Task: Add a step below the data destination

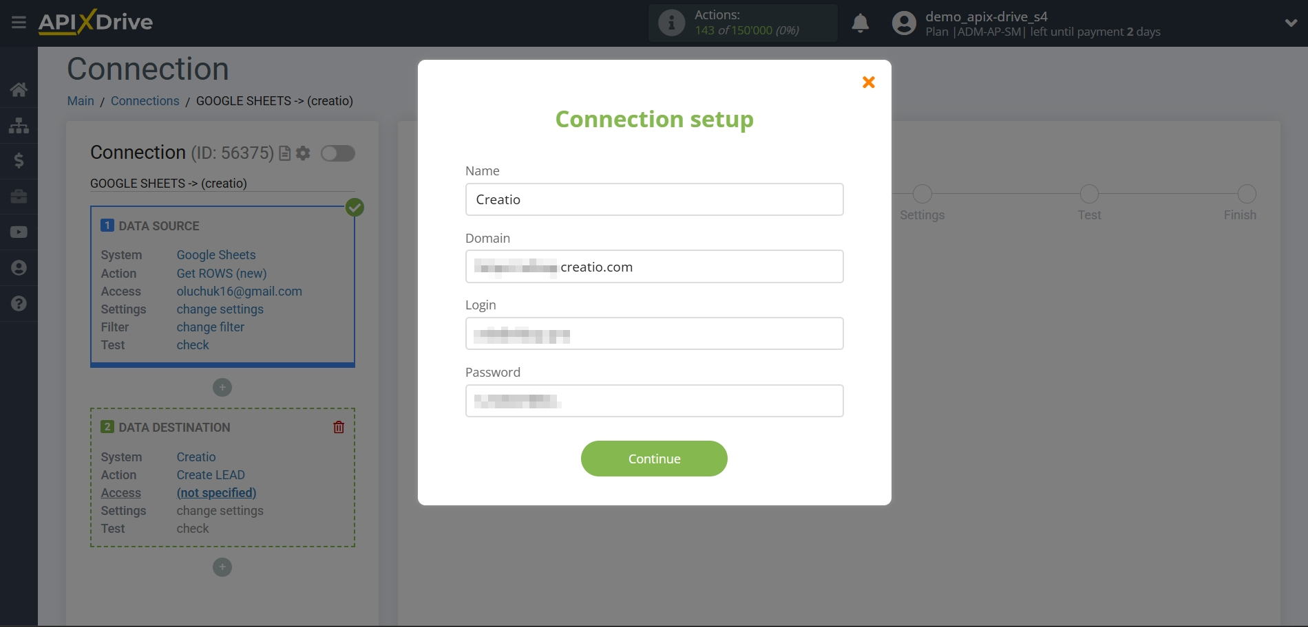Action: pos(222,567)
